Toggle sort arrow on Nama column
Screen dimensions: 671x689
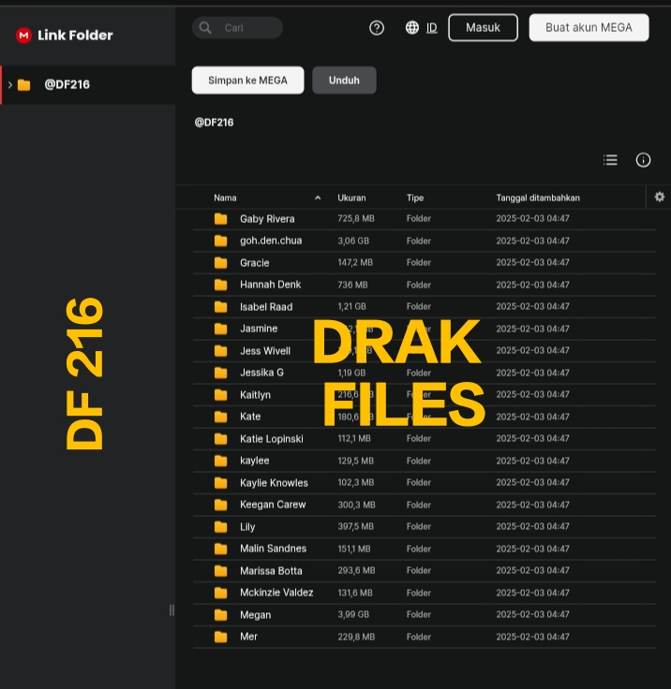[318, 198]
